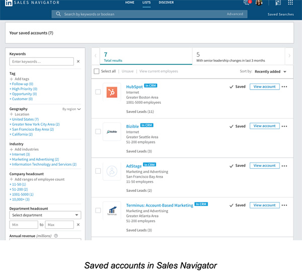
Task: Open the messages icon with notification badge
Action: coord(247,3)
